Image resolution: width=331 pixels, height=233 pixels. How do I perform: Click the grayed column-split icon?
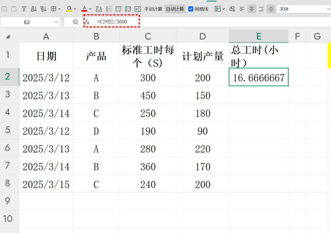click(x=109, y=9)
